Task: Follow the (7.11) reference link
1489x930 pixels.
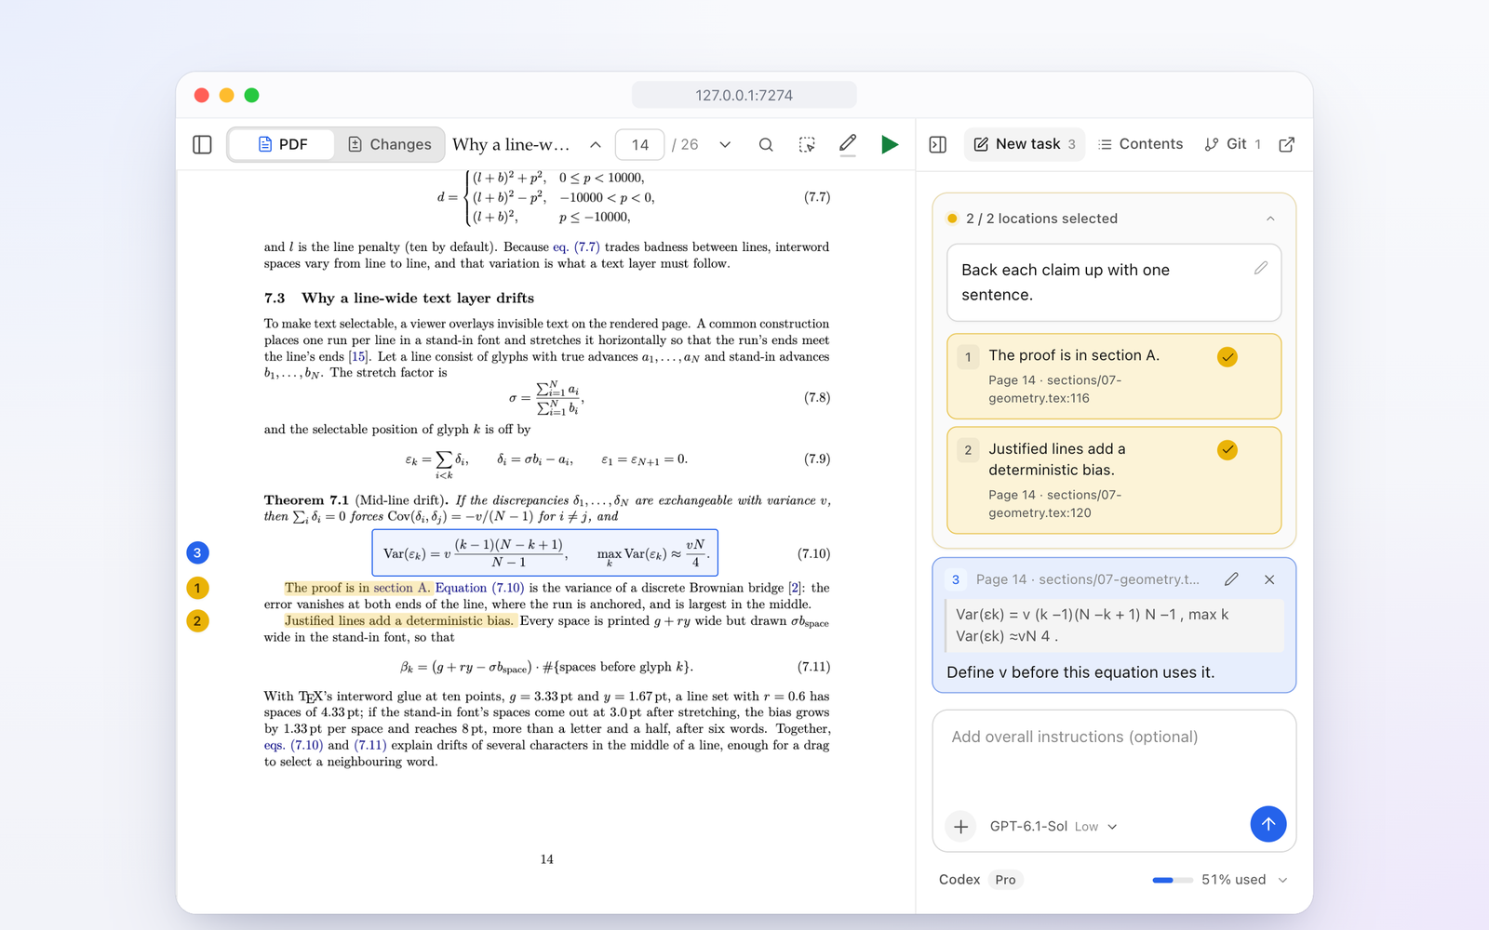Action: (x=370, y=745)
